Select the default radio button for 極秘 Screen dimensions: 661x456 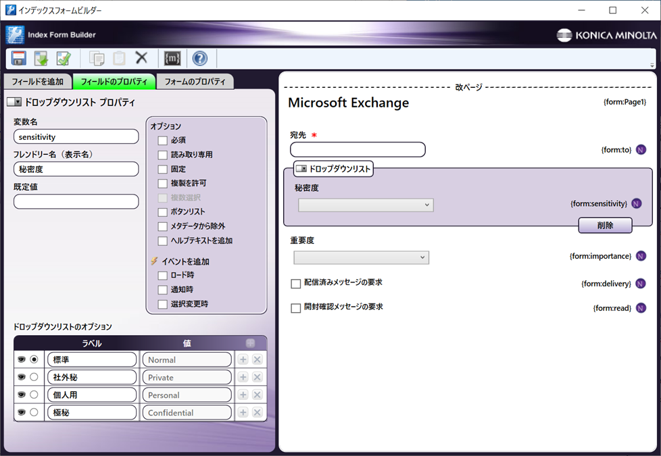click(x=34, y=412)
